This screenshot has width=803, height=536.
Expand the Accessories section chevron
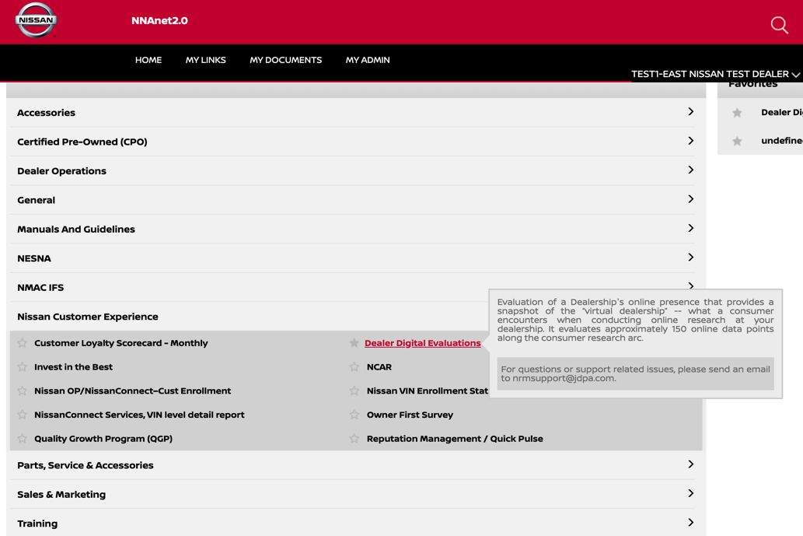click(691, 112)
